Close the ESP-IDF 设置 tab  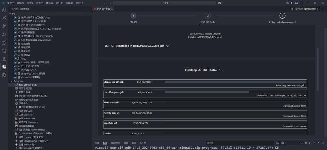[x=112, y=9]
